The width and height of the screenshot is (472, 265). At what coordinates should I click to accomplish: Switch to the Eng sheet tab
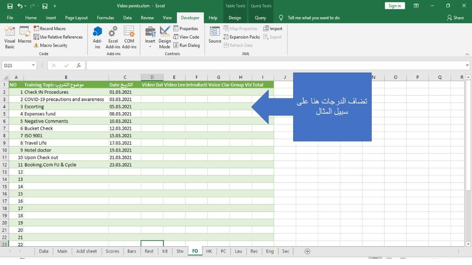(x=270, y=251)
